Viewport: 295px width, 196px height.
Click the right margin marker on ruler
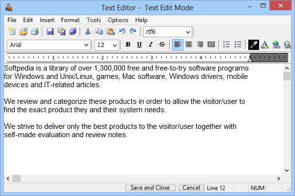point(250,60)
